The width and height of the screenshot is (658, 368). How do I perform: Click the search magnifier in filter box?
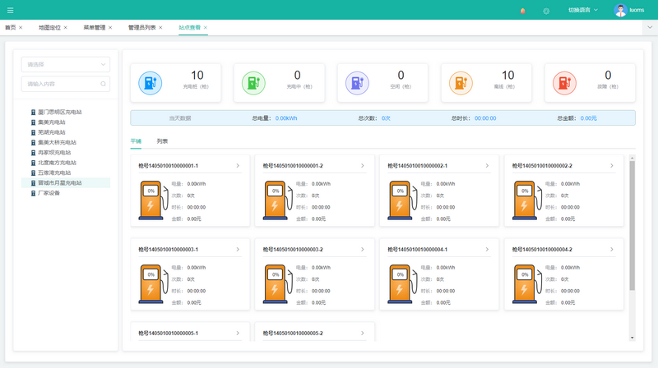103,84
